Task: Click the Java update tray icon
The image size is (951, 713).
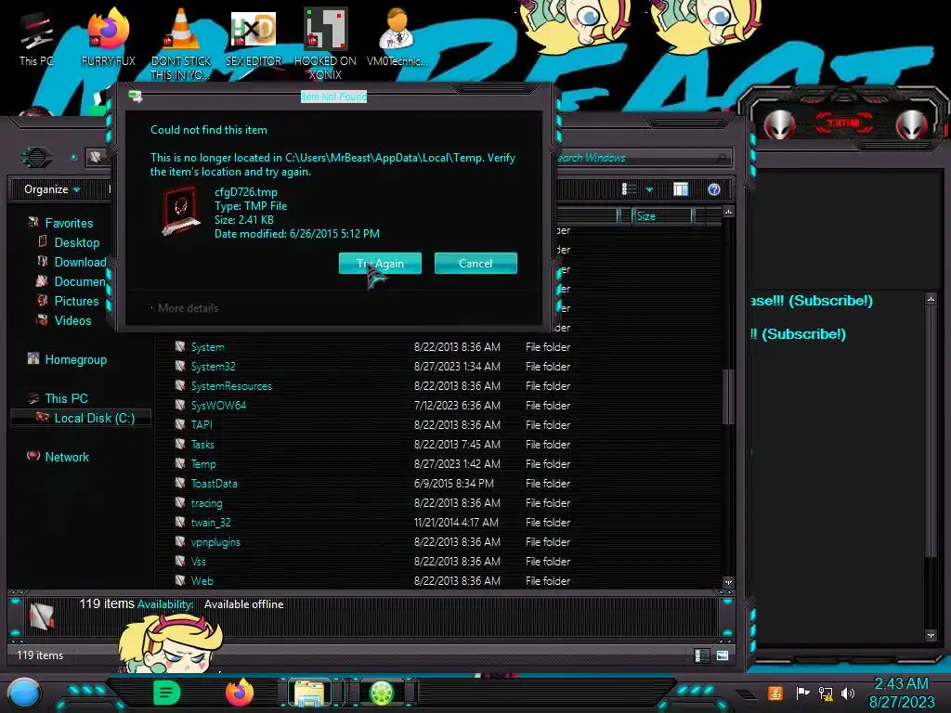Action: tap(775, 693)
